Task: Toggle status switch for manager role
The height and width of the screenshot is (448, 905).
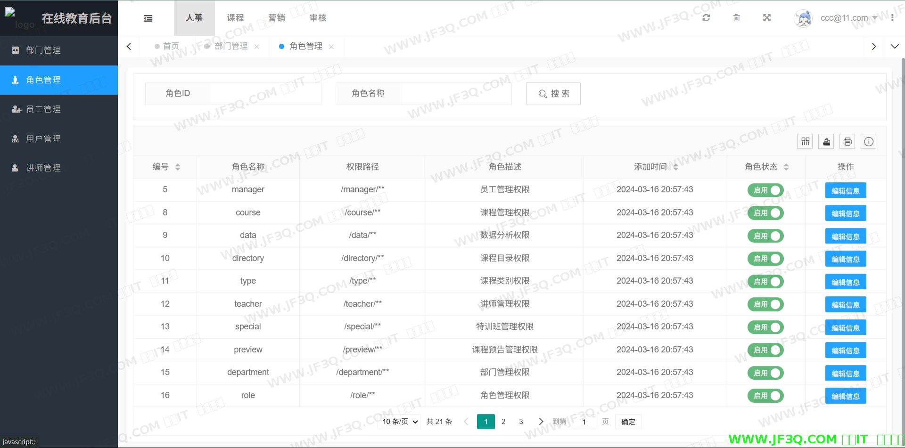Action: click(765, 190)
